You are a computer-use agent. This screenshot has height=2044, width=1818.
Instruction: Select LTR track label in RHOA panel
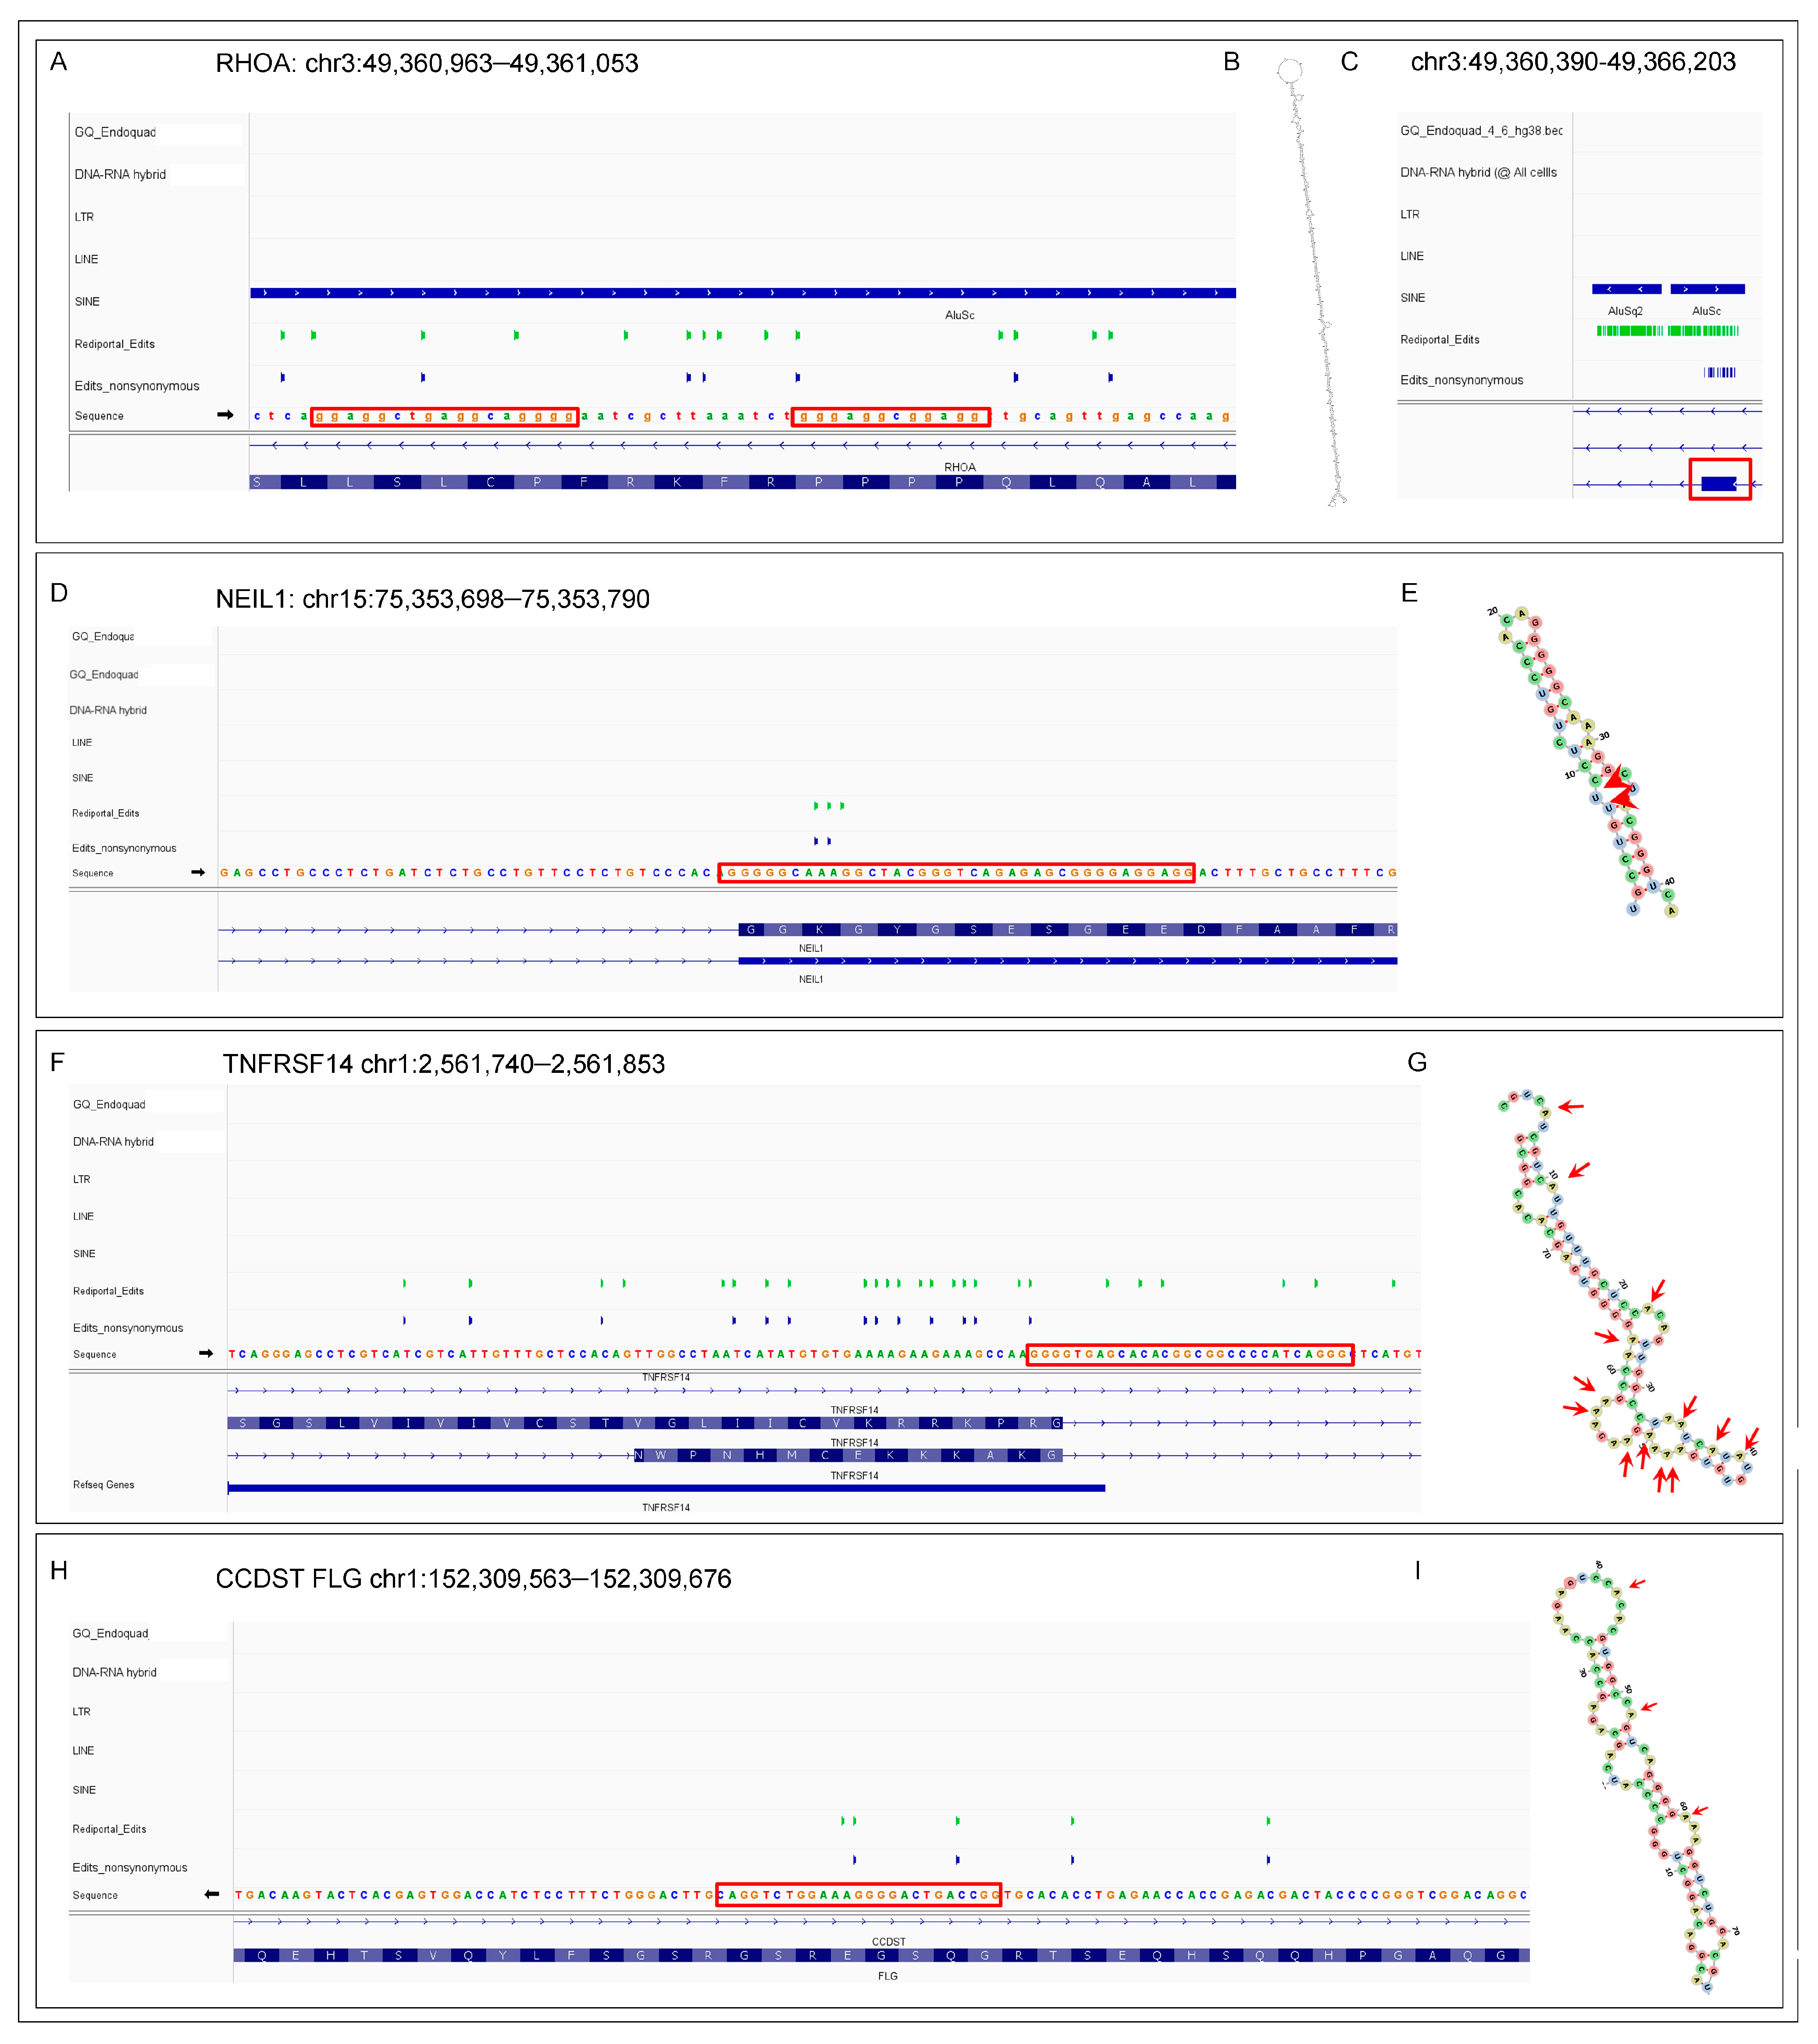point(84,217)
